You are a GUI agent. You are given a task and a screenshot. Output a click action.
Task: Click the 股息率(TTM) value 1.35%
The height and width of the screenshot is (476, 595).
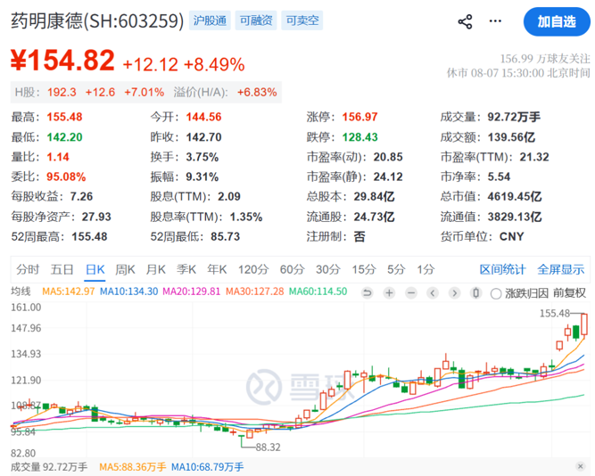coord(246,217)
